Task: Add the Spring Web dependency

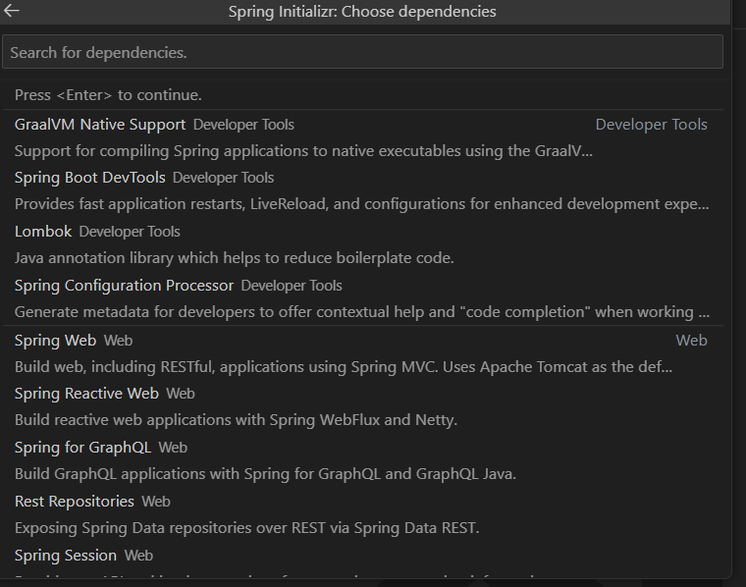Action: (362, 353)
